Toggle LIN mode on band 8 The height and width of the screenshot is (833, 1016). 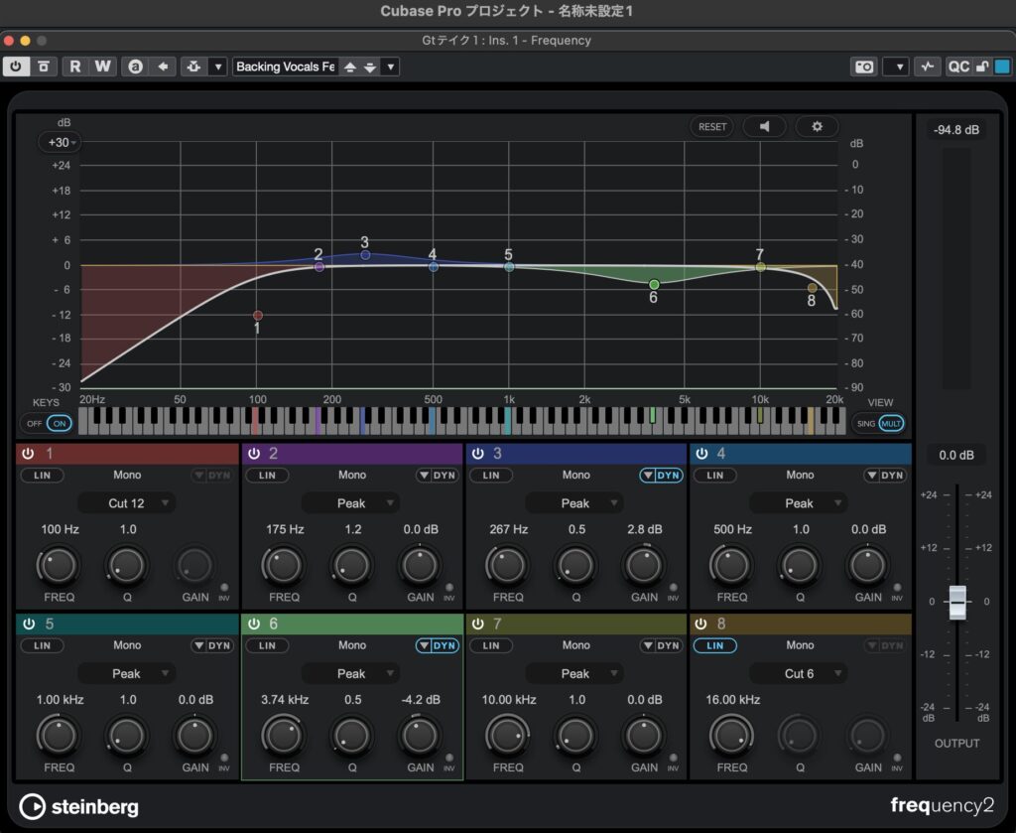tap(714, 645)
